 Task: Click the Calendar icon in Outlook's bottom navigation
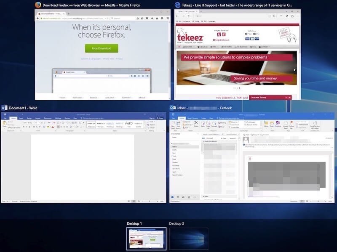(178, 197)
